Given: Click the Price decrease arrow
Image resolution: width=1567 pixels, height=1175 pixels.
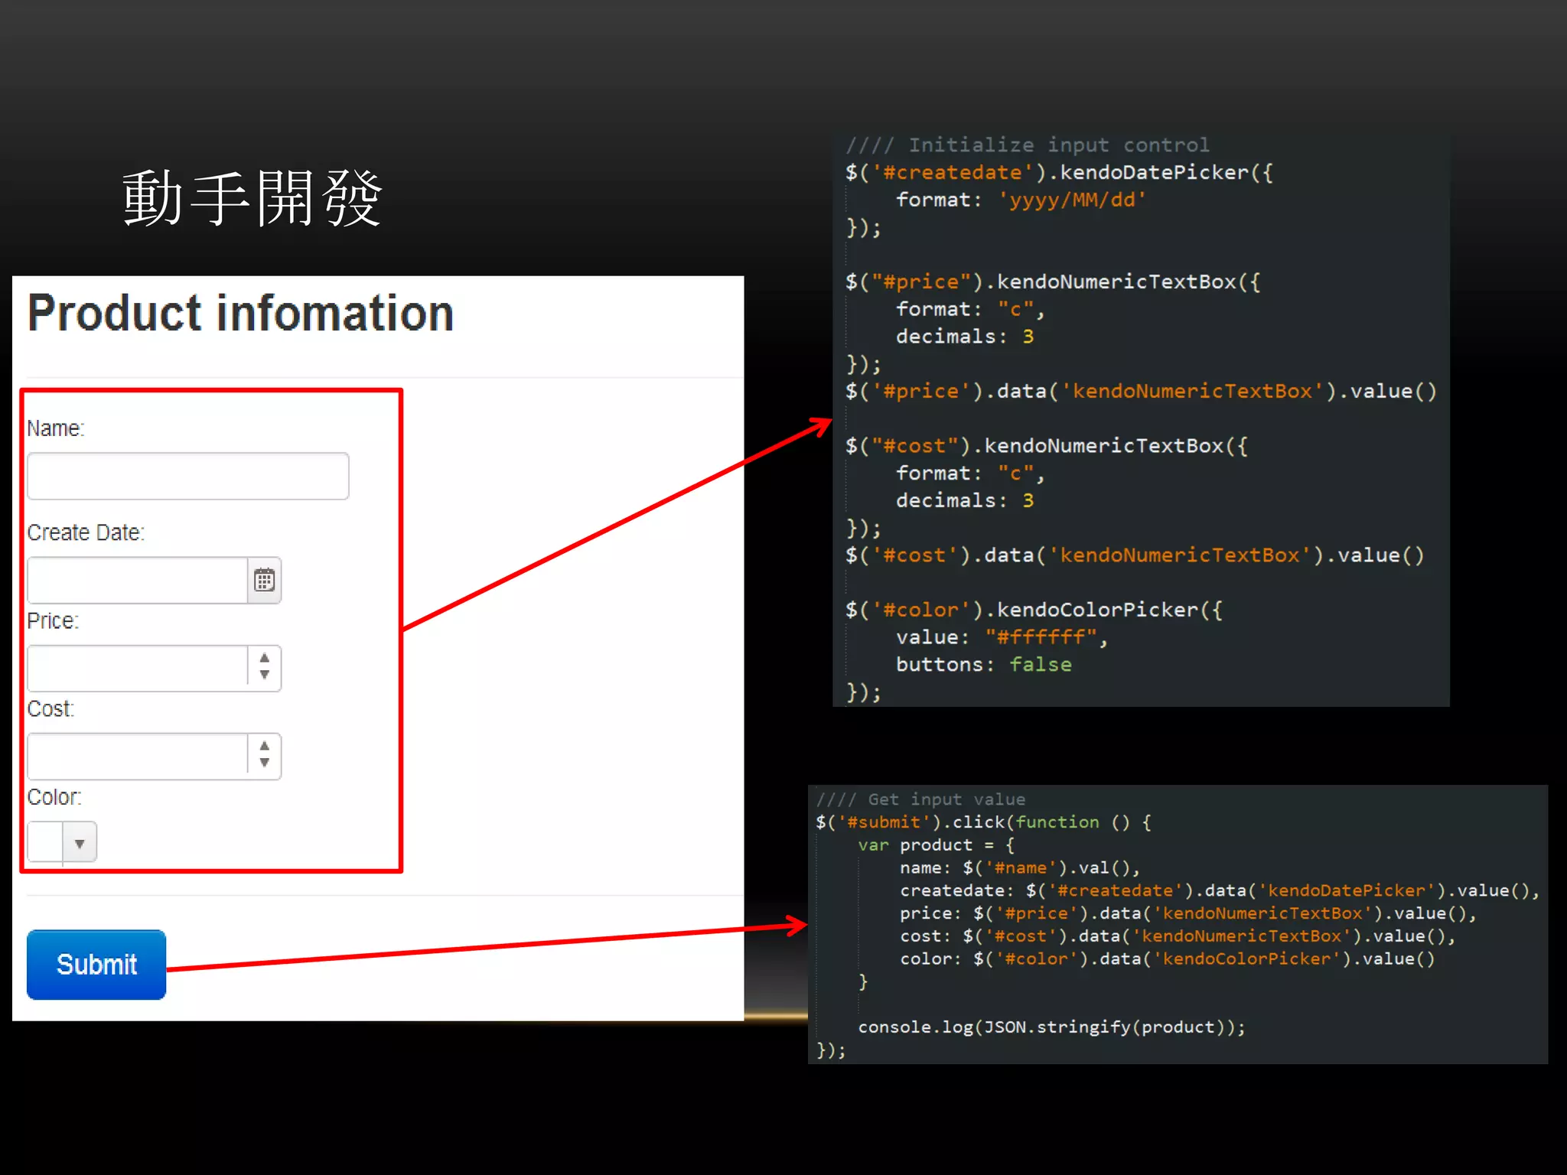Looking at the screenshot, I should 264,675.
